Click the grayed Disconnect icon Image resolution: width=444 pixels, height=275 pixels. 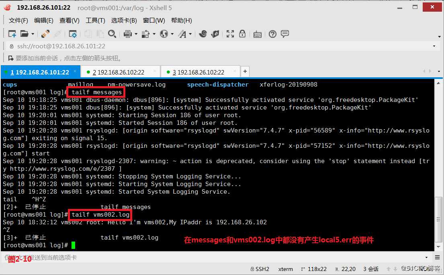(x=57, y=34)
